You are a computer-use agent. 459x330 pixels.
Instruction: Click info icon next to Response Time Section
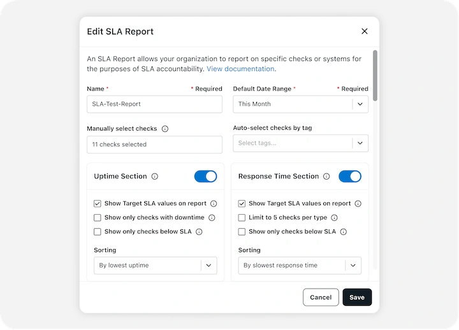point(326,176)
